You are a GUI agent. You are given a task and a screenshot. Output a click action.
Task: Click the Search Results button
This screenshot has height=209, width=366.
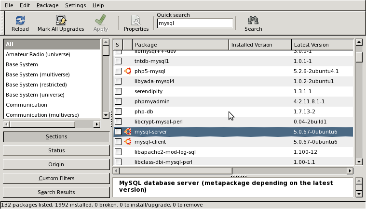click(56, 192)
